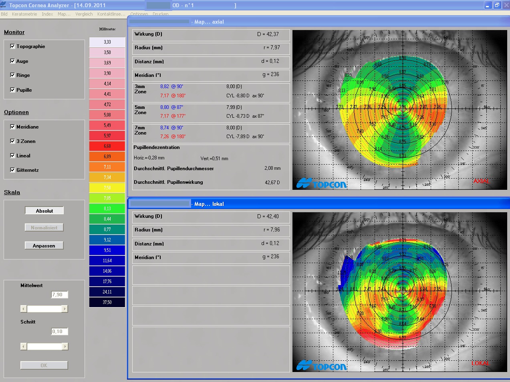Click the right arrow of the Mittelwert slider
Viewport: 510px width, 382px height.
click(65, 309)
